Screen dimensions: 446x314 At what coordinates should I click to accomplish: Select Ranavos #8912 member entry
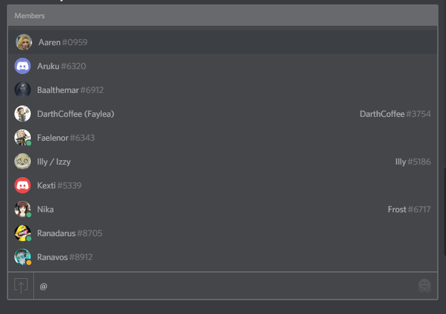(x=65, y=257)
